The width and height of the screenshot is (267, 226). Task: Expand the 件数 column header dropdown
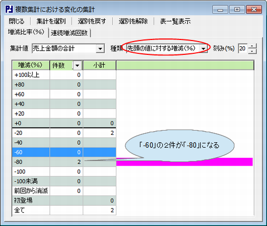[77, 66]
